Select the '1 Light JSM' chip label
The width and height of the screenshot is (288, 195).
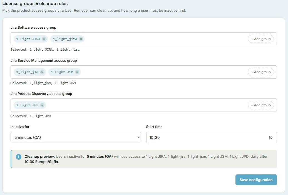coord(62,72)
